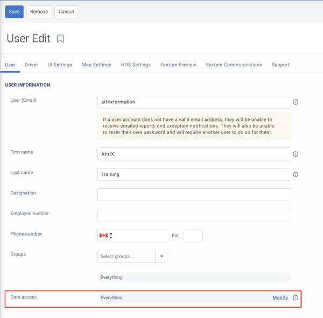Click the bookmark icon next to User Edit
323x318 pixels.
(60, 39)
